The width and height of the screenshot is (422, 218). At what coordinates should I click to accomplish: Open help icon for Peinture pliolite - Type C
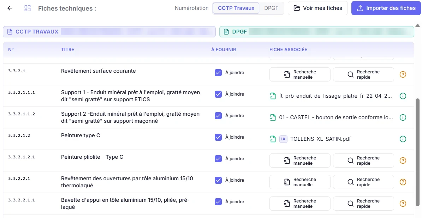(403, 161)
